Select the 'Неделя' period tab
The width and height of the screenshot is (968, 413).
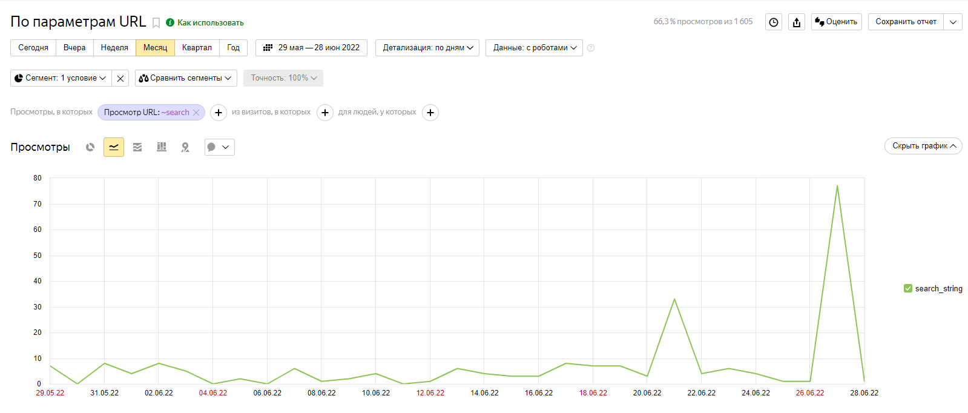point(114,48)
